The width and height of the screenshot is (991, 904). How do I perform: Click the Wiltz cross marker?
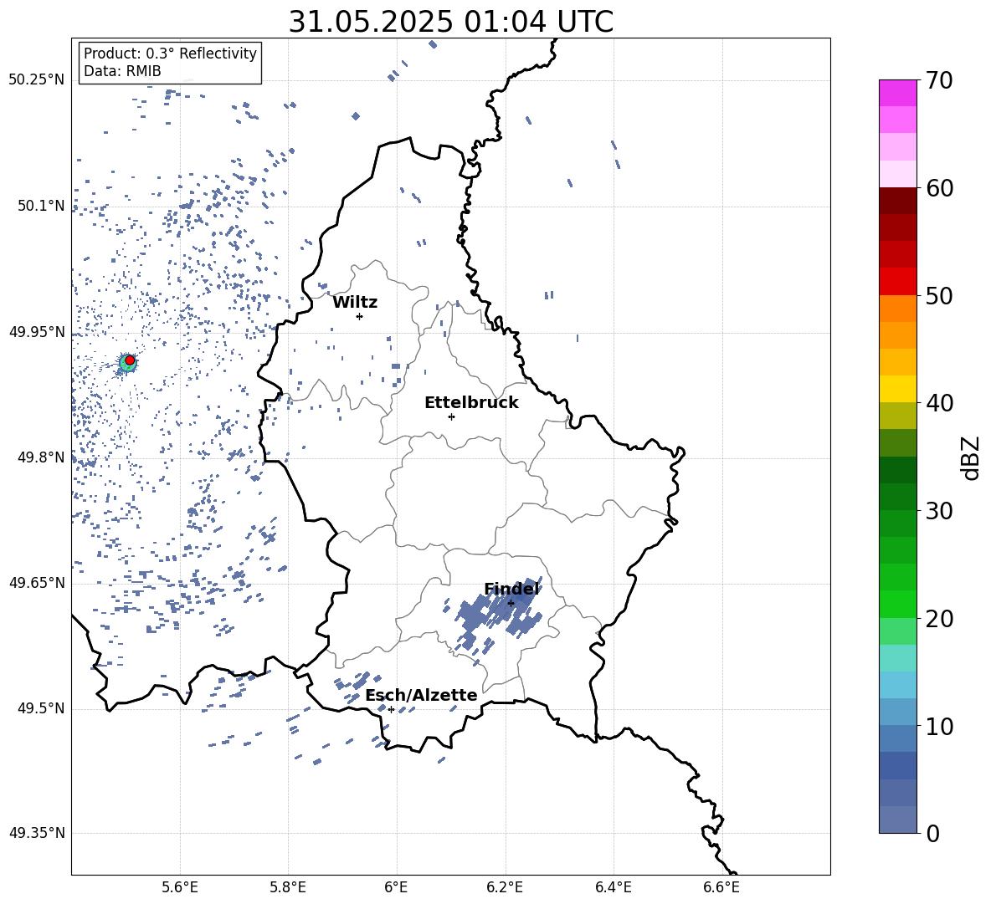pos(360,316)
